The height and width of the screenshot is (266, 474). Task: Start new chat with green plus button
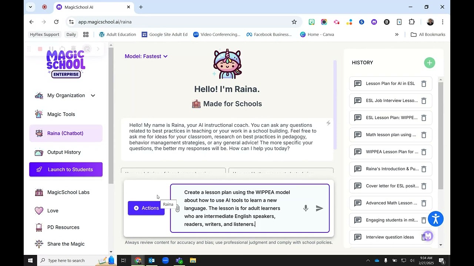430,63
